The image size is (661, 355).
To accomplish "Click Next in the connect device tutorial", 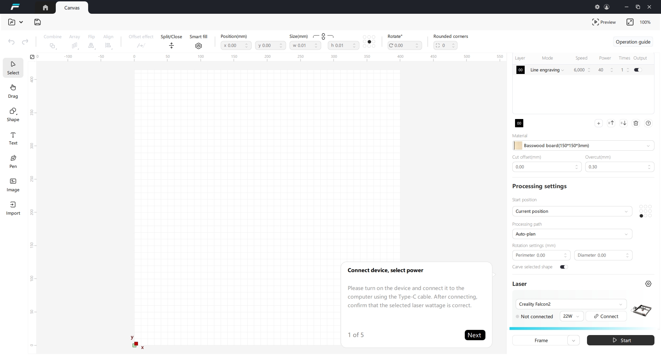I will (474, 335).
